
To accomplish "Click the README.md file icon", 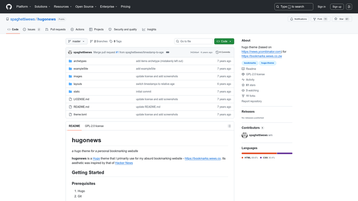I will click(x=70, y=107).
